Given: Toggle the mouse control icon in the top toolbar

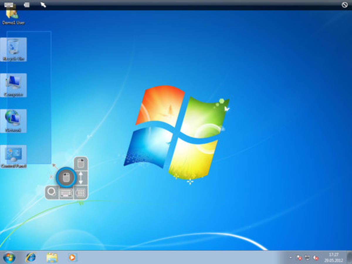Looking at the screenshot, I should (x=26, y=4).
